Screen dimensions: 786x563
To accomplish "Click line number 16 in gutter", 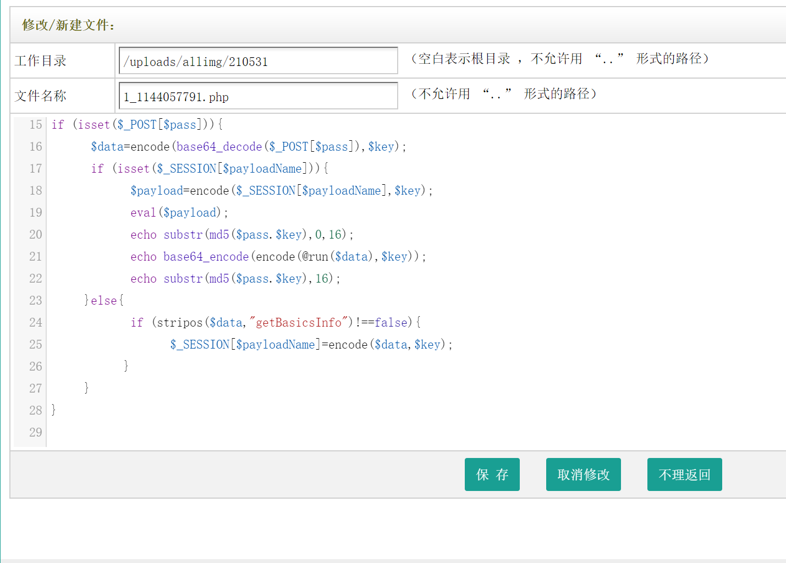I will (36, 147).
